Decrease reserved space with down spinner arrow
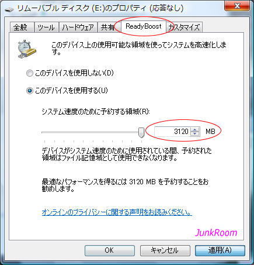254x265 pixels. click(194, 133)
